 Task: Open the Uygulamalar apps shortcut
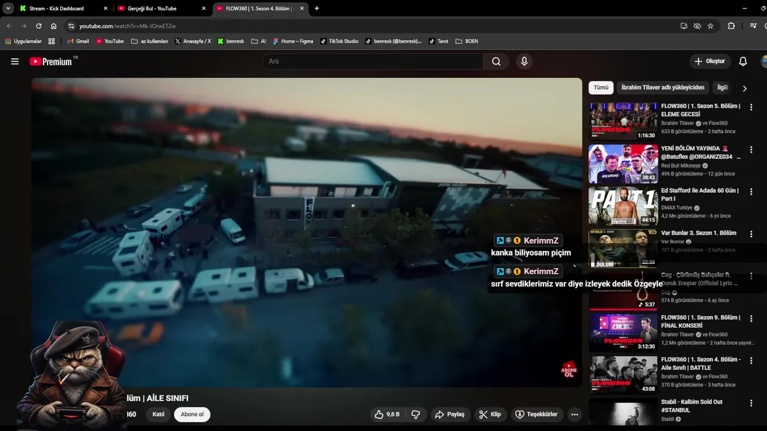coord(23,41)
